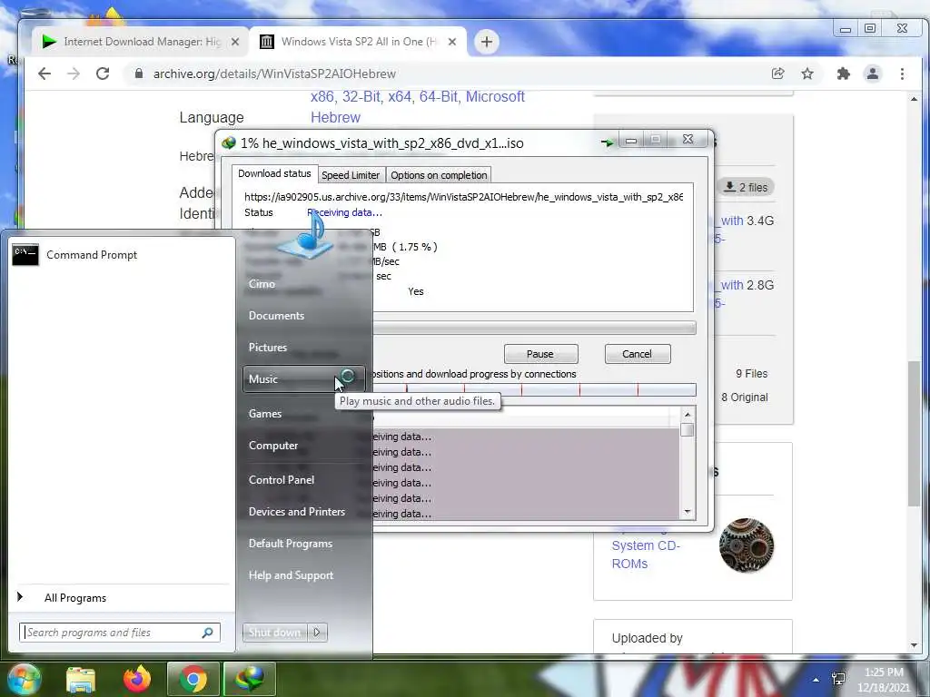Viewport: 930px width, 697px height.
Task: Open Control Panel from Start menu
Action: pyautogui.click(x=282, y=480)
